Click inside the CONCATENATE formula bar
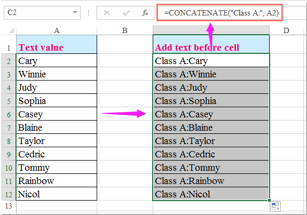The image size is (307, 215). [219, 13]
